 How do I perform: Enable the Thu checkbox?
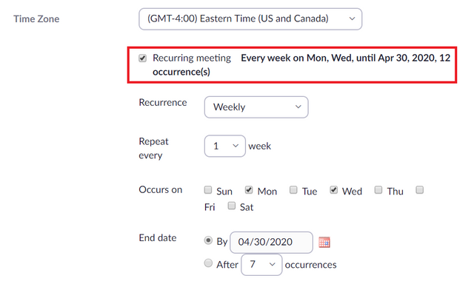coord(378,190)
